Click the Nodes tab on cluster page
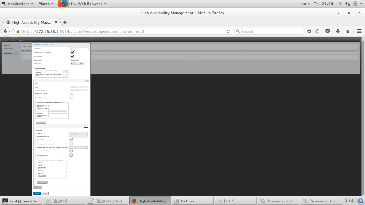Image resolution: width=365 pixels, height=205 pixels. 25,46
